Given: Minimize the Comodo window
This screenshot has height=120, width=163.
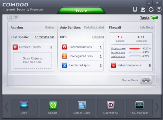Looking at the screenshot, I should pos(149,3).
